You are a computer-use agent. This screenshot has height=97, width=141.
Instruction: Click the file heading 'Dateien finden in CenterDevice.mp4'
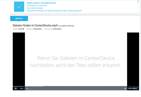pos(35,25)
